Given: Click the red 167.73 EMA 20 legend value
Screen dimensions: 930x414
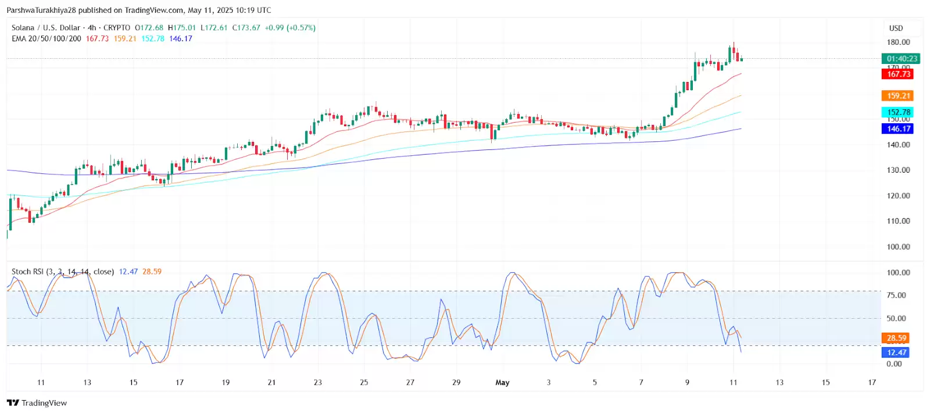Looking at the screenshot, I should click(97, 38).
